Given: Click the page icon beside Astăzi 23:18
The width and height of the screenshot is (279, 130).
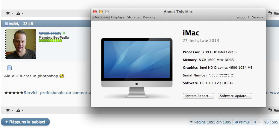Looking at the screenshot, I should (6, 24).
